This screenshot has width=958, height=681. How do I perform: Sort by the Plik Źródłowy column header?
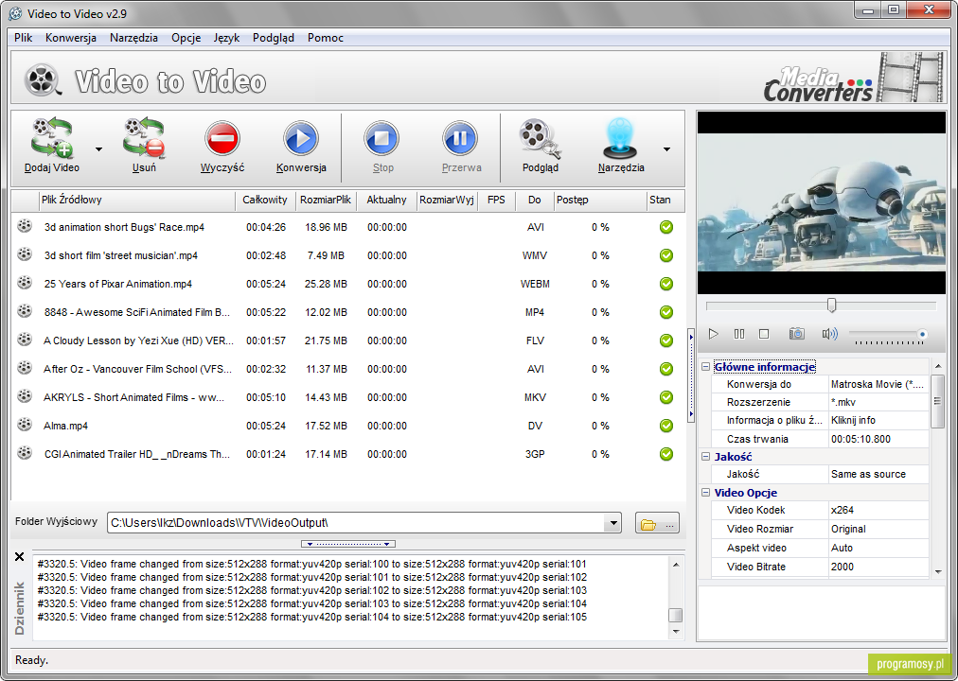click(137, 201)
